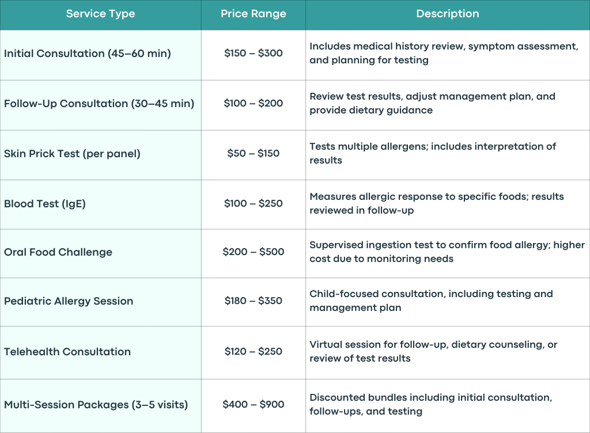Select the $50 – $150 price cell
Screen dimensions: 590x433
click(x=254, y=155)
